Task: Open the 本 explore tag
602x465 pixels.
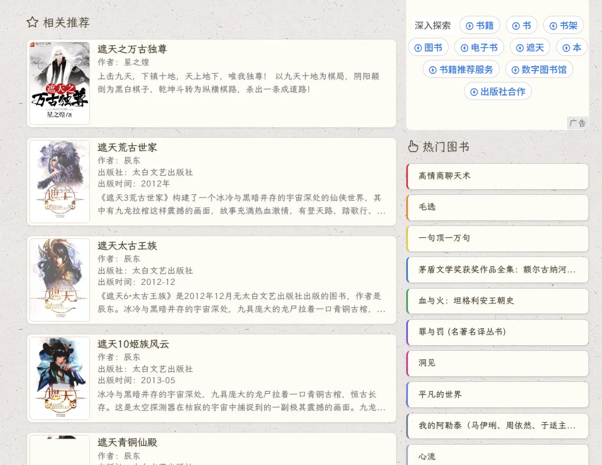Action: tap(571, 47)
